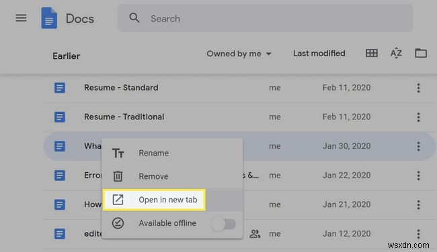Click the Jan 30, 2020 date
The image size is (437, 252).
(346, 146)
